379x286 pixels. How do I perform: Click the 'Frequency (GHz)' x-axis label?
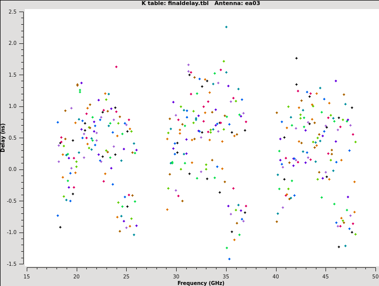coord(201,283)
